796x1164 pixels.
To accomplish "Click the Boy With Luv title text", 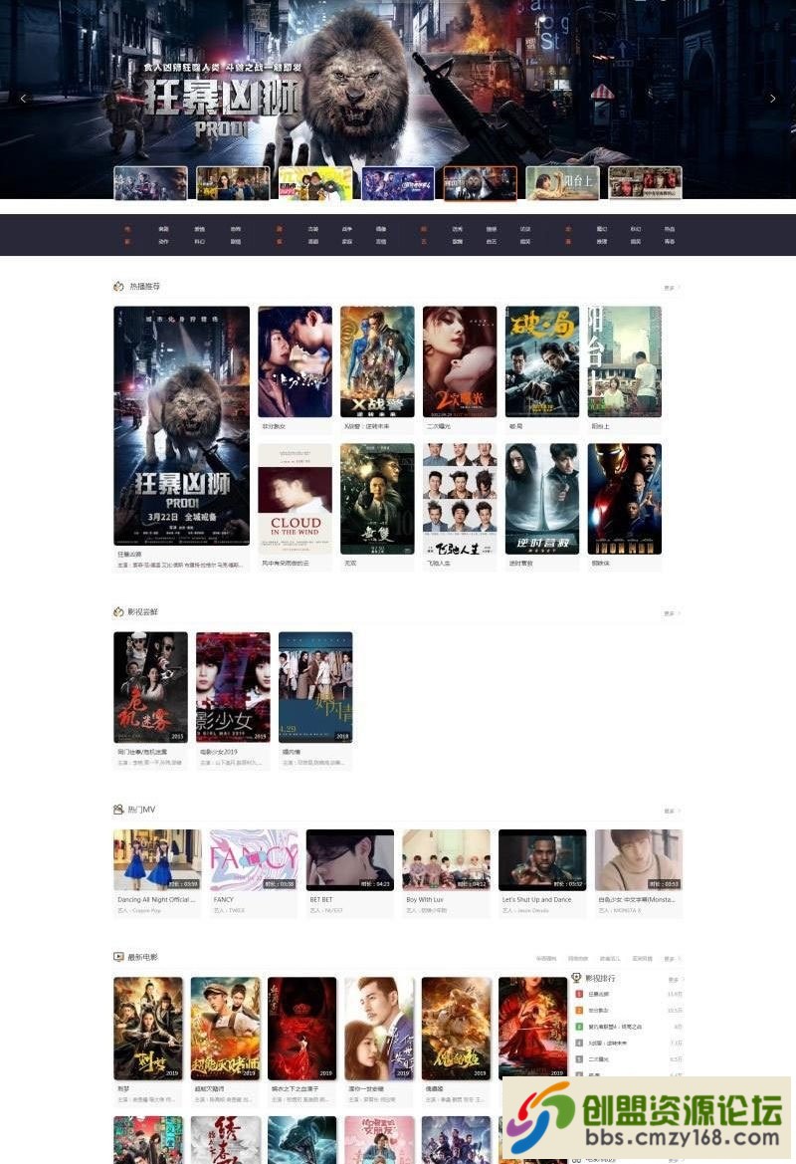I will tap(424, 900).
